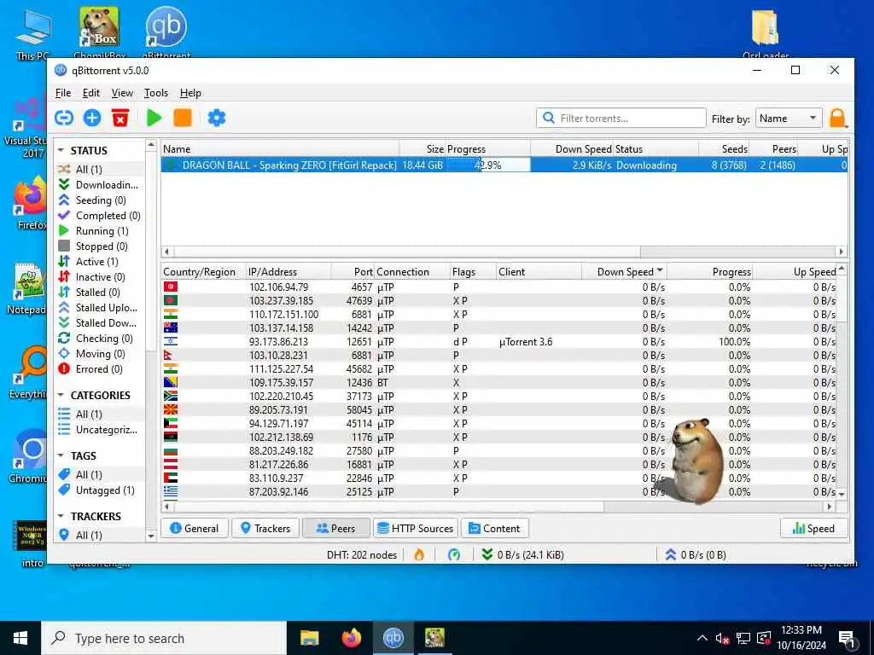Select the Seeding (0) filter
This screenshot has width=874, height=655.
click(x=99, y=200)
